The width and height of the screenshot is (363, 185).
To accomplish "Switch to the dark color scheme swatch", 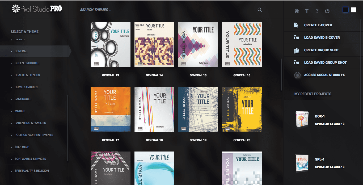I will tap(345, 10).
